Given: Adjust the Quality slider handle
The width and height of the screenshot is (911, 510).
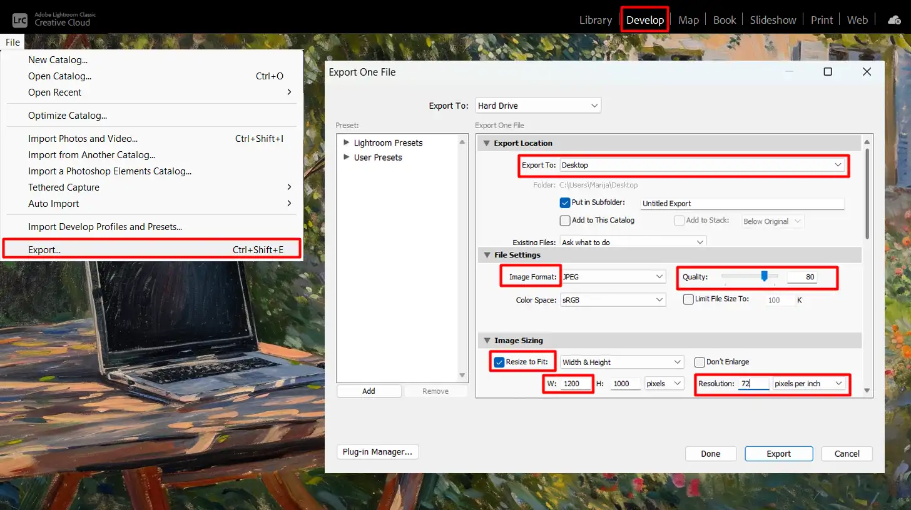Looking at the screenshot, I should (764, 276).
